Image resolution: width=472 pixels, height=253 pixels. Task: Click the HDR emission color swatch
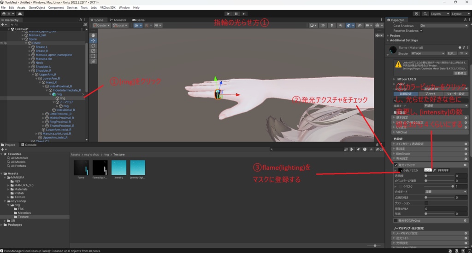428,170
